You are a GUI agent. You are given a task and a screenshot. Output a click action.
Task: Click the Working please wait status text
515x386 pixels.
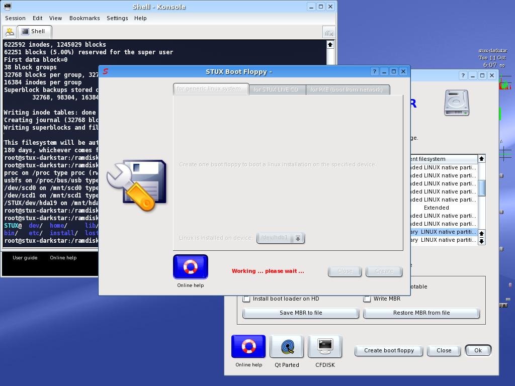pyautogui.click(x=268, y=271)
